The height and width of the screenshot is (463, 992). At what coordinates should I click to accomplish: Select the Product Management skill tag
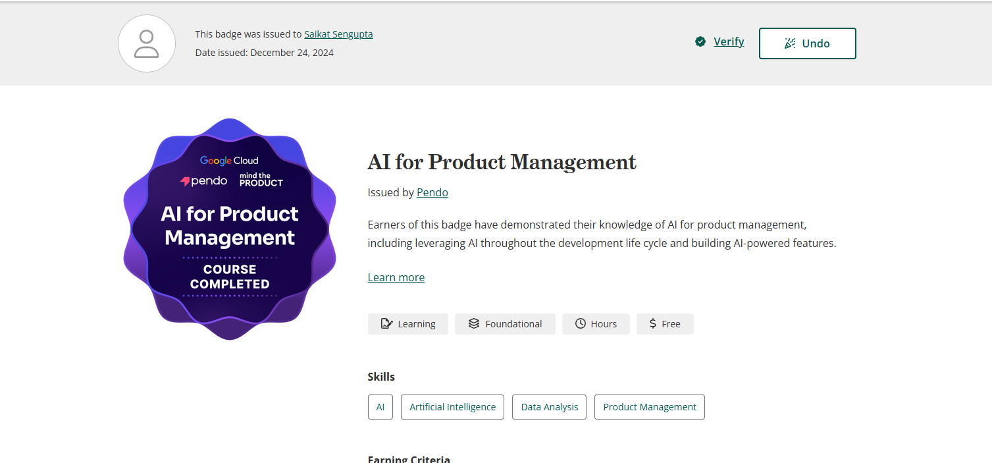(650, 407)
